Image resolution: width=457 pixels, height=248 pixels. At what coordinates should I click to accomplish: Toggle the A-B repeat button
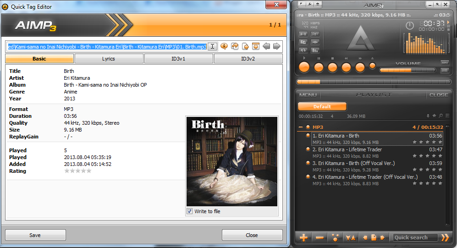[303, 34]
